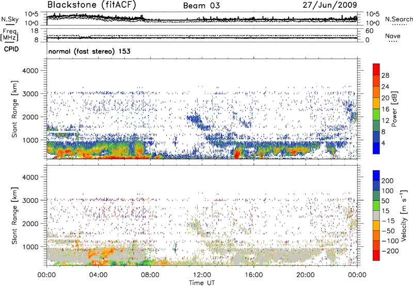Screen dimensions: 413x286
Task: Click the Time UT axis label
Action: pyautogui.click(x=202, y=283)
